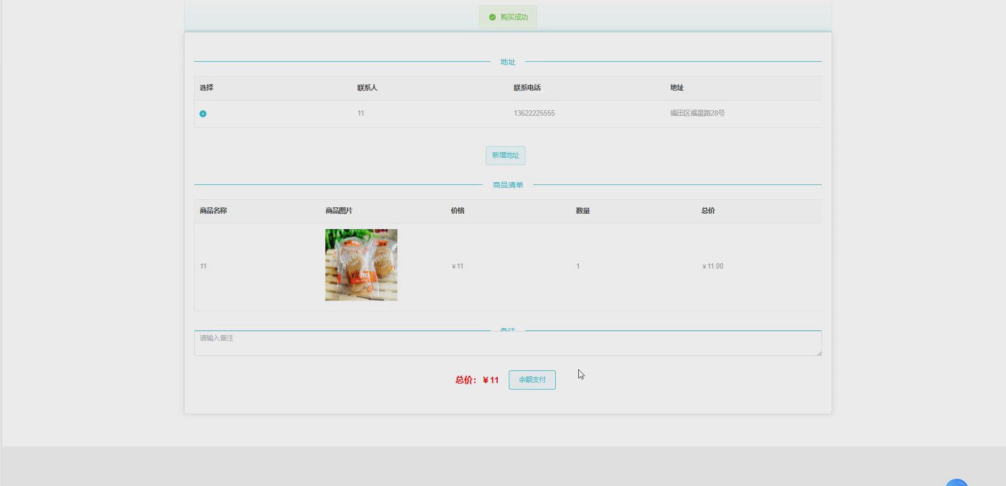Click the product image thumbnail in the goods list

click(361, 264)
